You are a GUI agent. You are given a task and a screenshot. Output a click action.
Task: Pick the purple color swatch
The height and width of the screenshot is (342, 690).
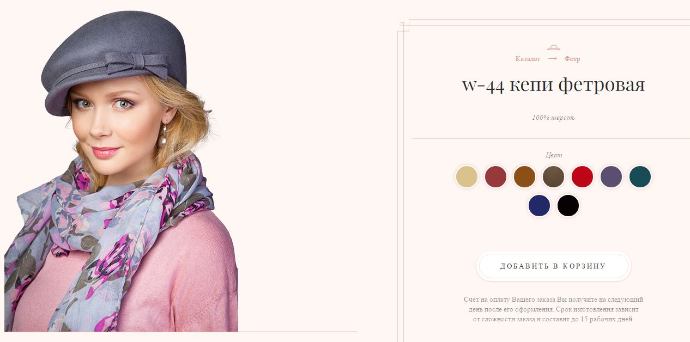[611, 177]
